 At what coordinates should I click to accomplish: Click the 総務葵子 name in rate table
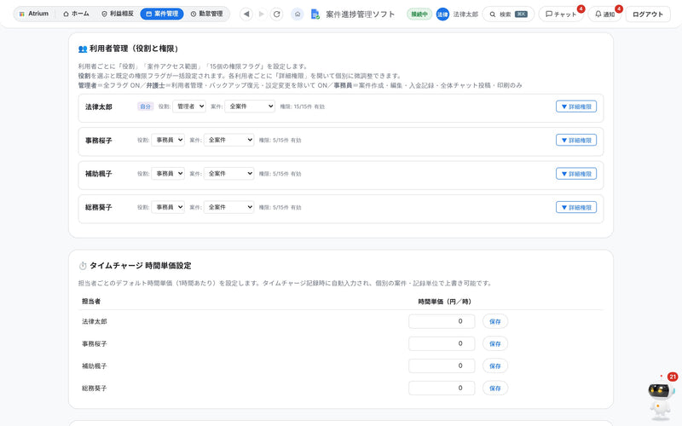(x=95, y=389)
